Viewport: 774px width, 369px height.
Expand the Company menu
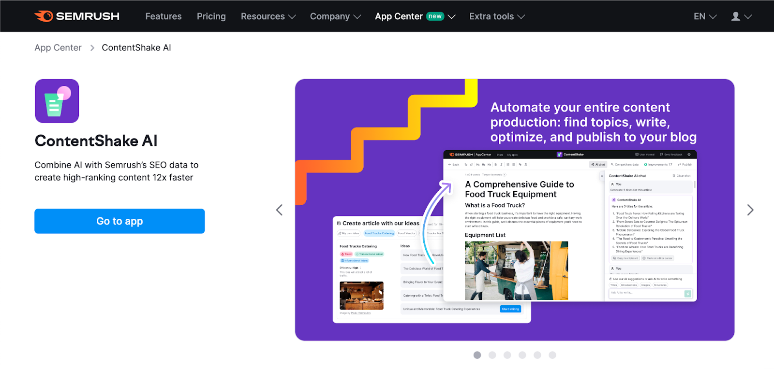[335, 16]
